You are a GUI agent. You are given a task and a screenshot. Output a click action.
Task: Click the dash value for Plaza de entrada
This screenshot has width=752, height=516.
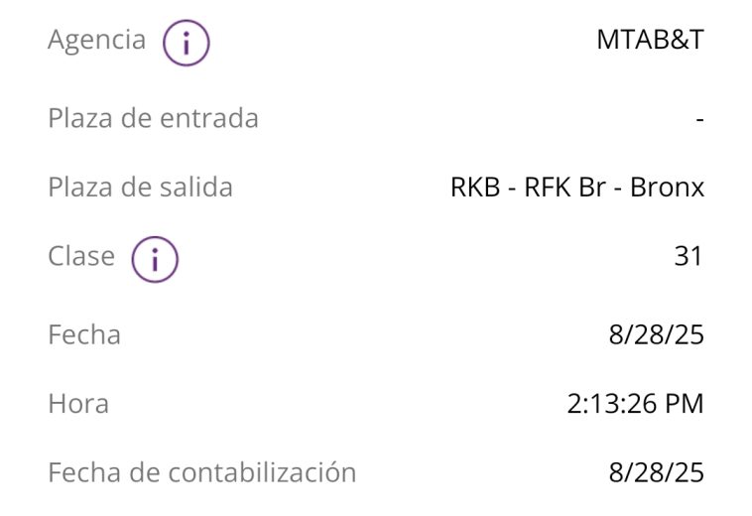point(699,119)
